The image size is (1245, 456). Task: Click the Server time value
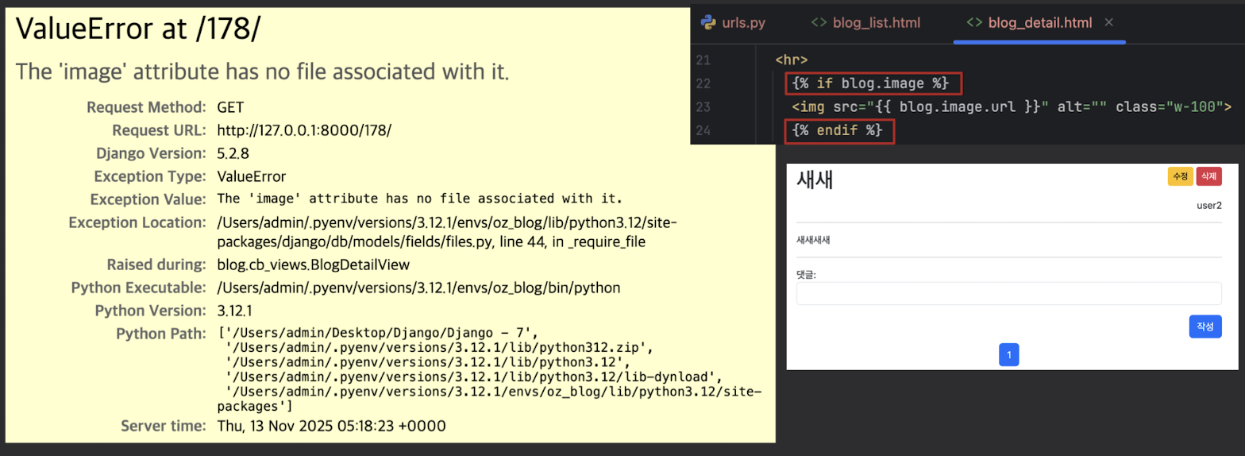click(331, 426)
